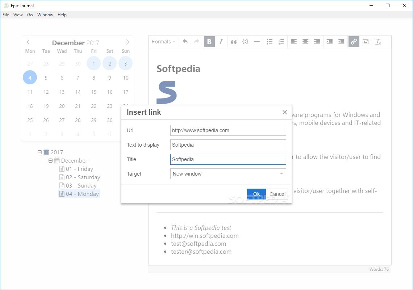
Task: Click the Words: 76 status text
Action: pos(379,269)
